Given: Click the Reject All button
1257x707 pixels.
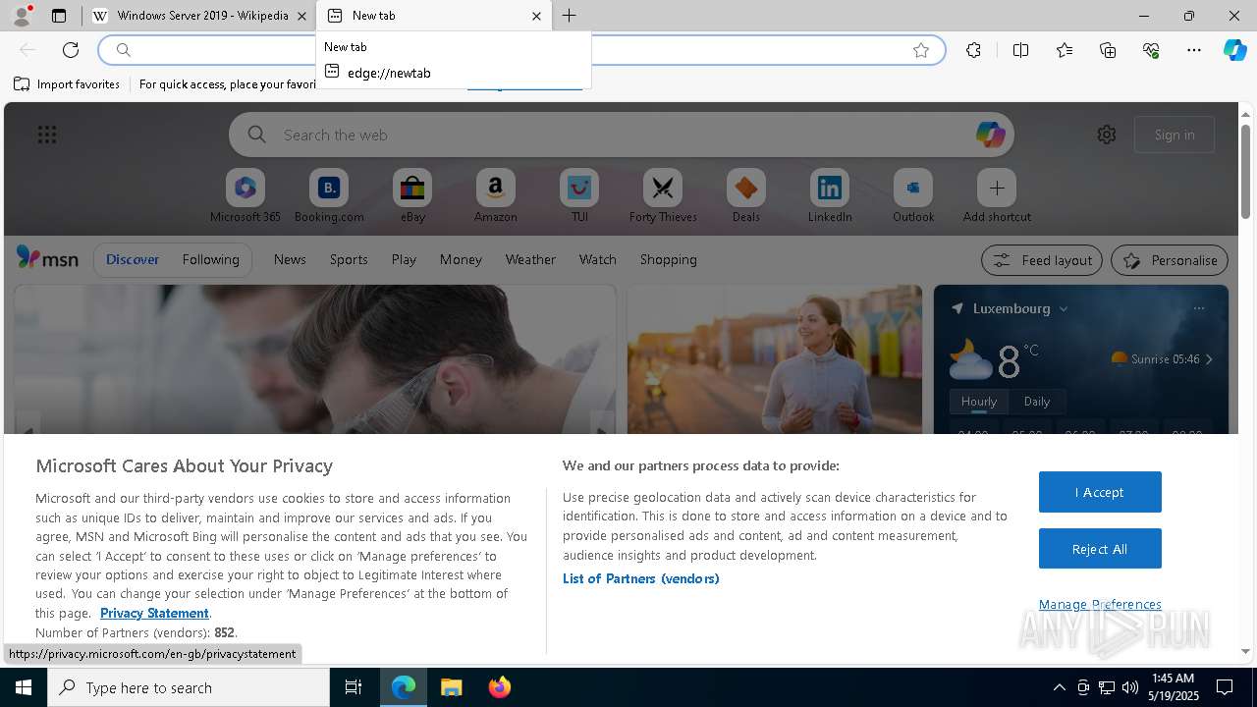Looking at the screenshot, I should point(1100,549).
